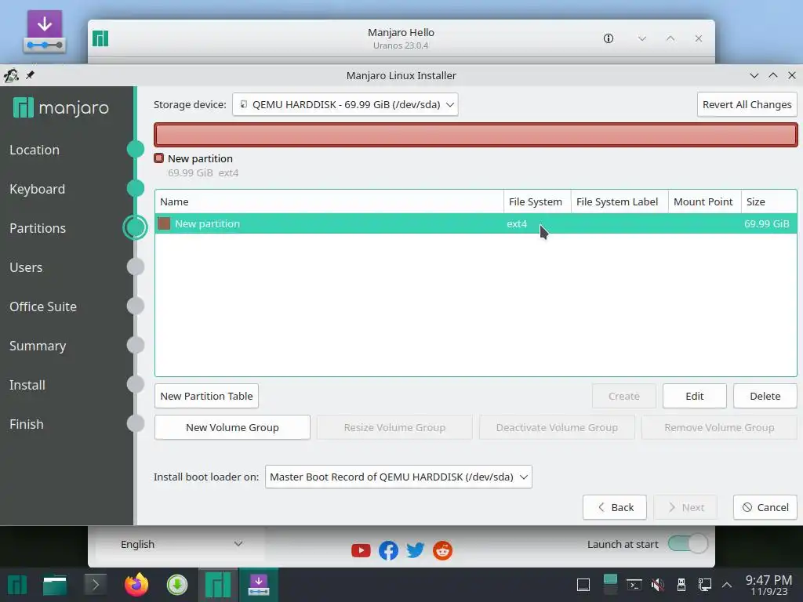This screenshot has height=602, width=803.
Task: Open the Manjaro application launcher in taskbar
Action: point(17,585)
